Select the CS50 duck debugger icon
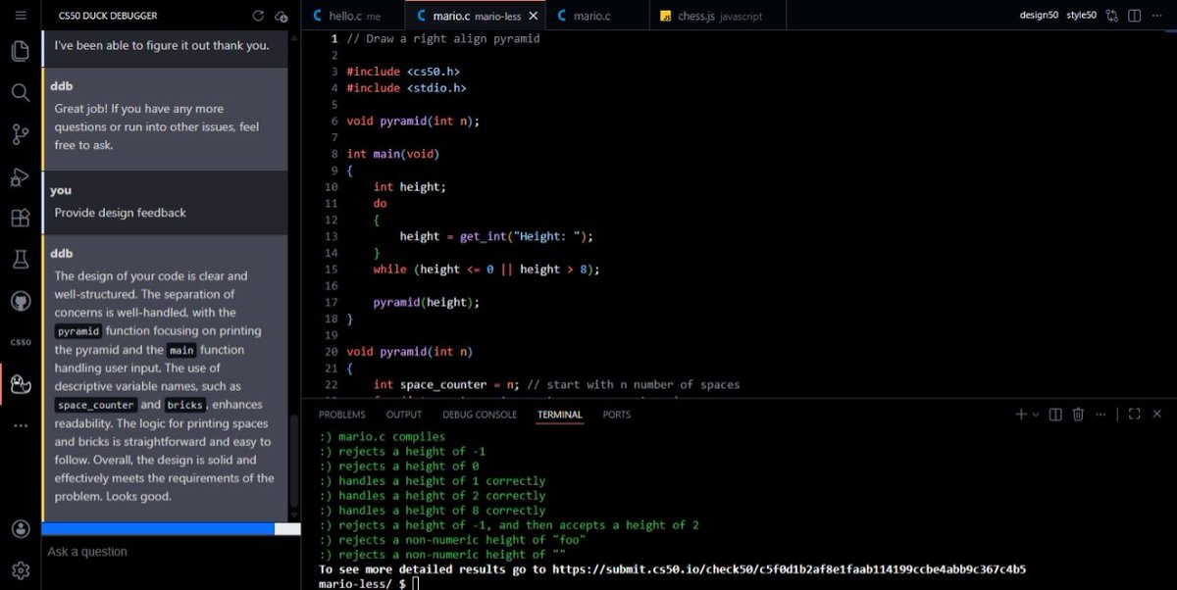Image resolution: width=1177 pixels, height=590 pixels. tap(20, 384)
